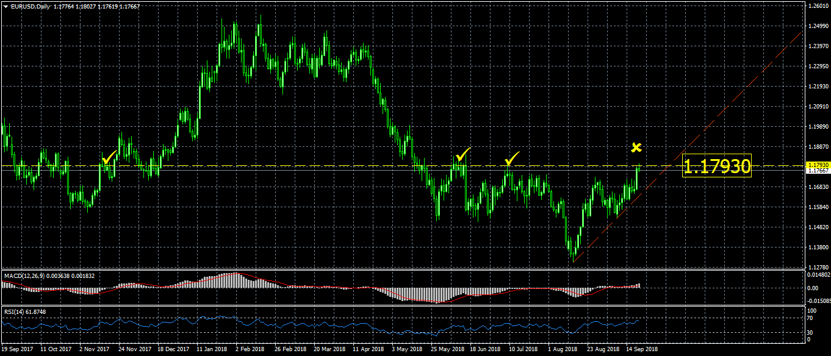831x356 pixels.
Task: Click the 19 Sep 2017 date on time axis
Action: pyautogui.click(x=16, y=350)
